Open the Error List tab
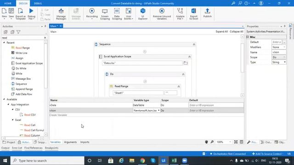 (x=17, y=148)
